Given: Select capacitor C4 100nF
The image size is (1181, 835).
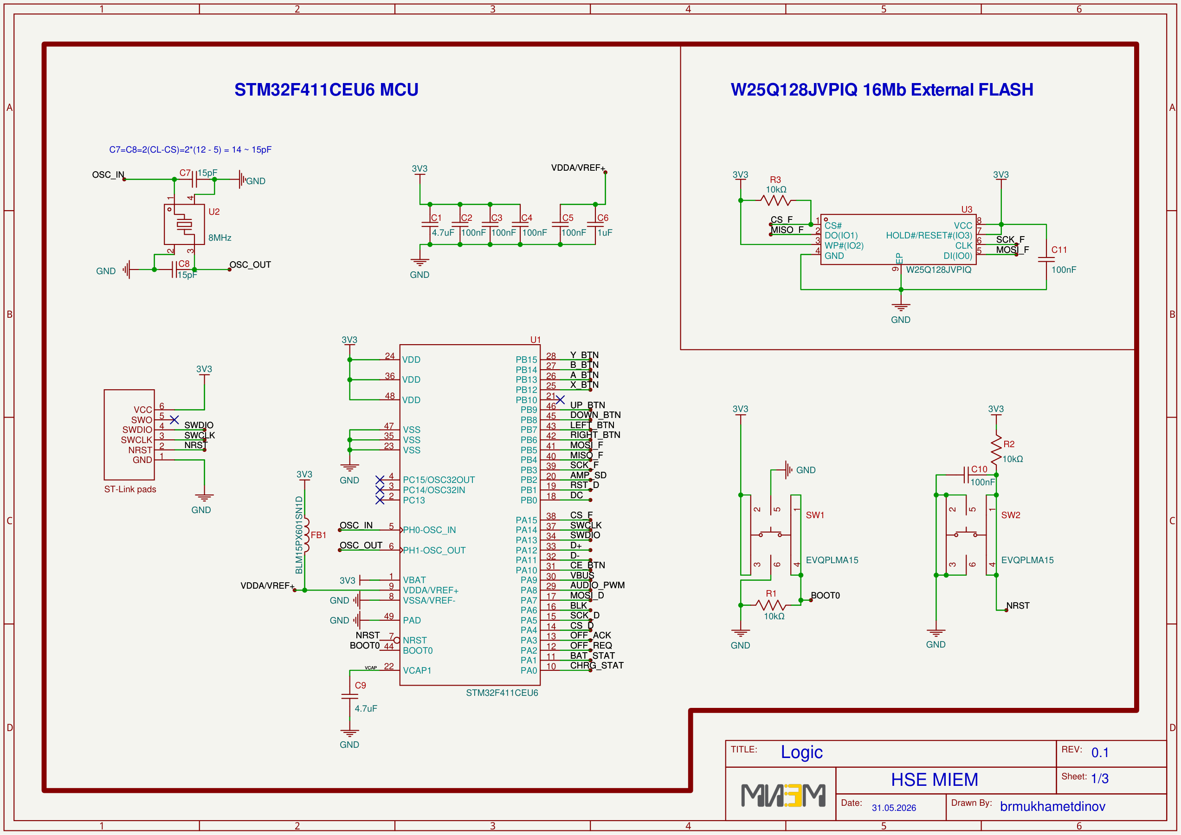Looking at the screenshot, I should [520, 224].
